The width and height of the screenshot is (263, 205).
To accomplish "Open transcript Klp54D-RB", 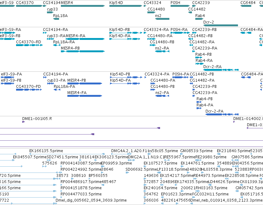I will pyautogui.click(x=126, y=33).
